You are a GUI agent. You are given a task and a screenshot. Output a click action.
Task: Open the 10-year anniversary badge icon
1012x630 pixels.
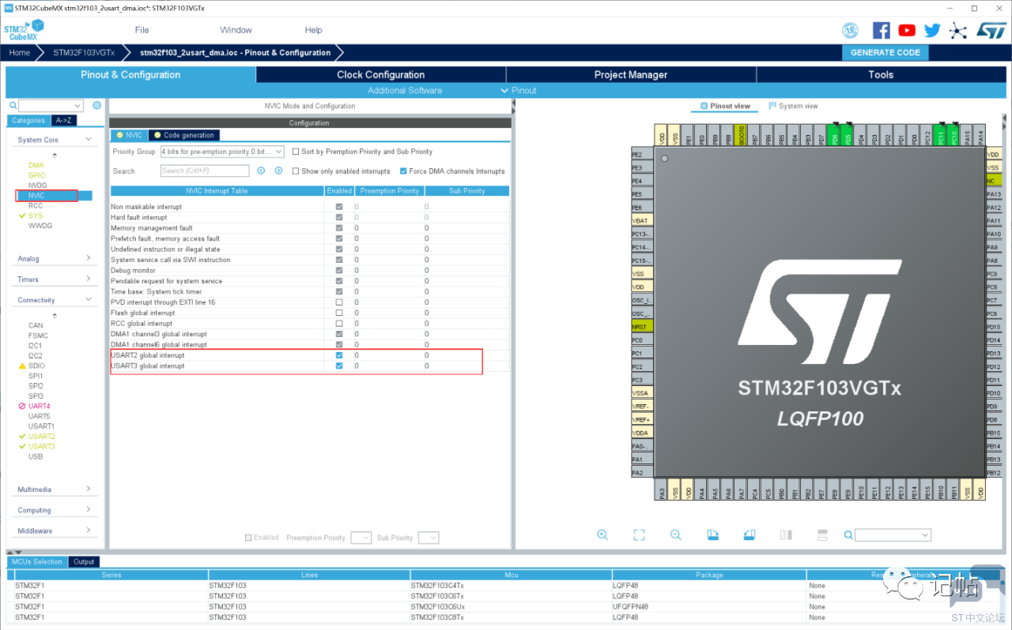851,30
